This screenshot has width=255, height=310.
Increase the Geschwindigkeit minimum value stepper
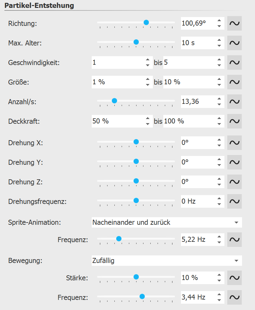148,60
